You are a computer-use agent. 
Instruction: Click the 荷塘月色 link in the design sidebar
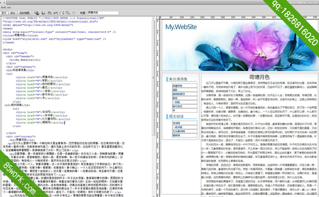tap(177, 86)
